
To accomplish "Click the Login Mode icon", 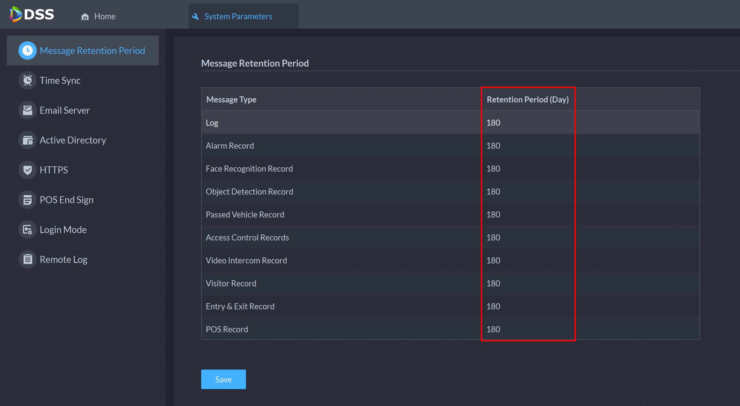I will pos(27,230).
